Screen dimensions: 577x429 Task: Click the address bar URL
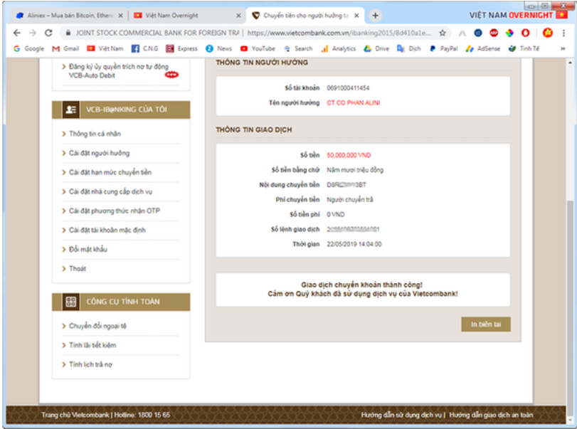point(339,33)
